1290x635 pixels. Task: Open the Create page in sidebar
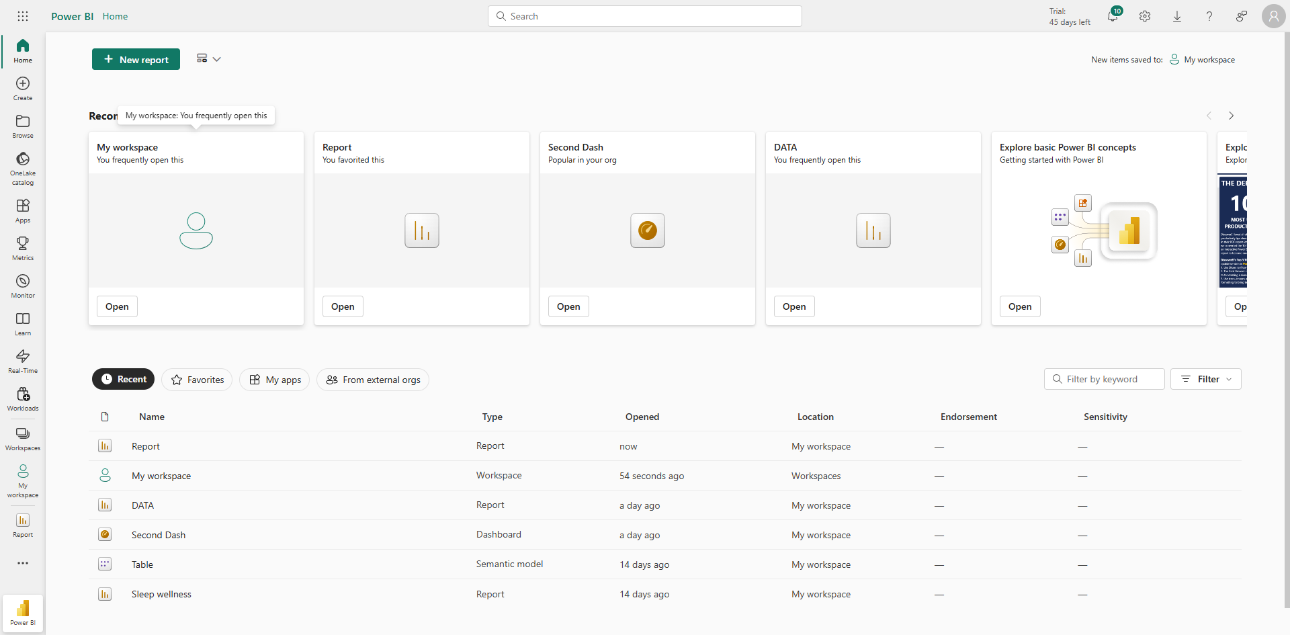coord(23,89)
